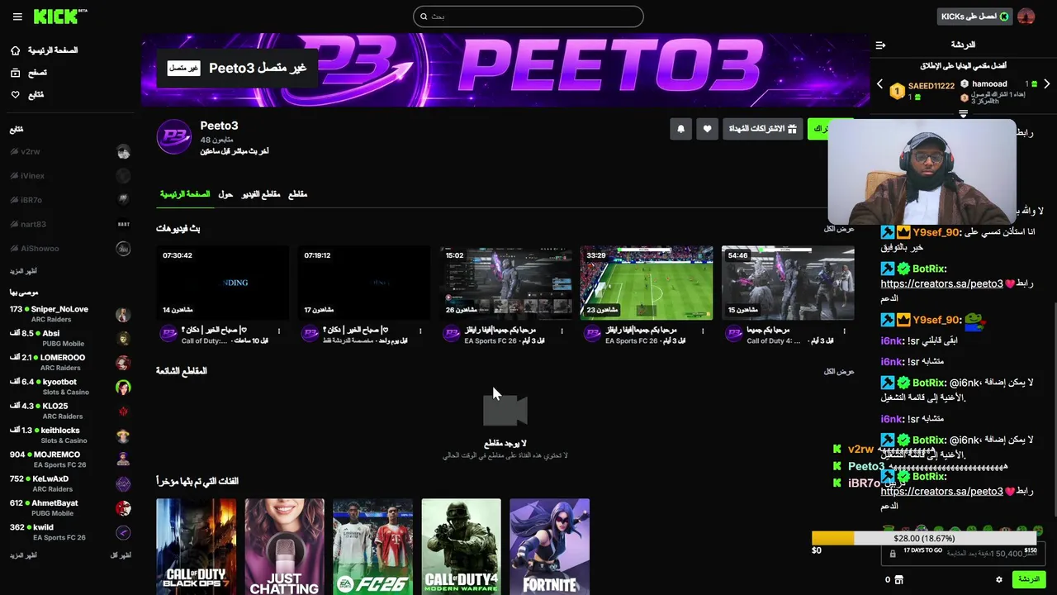
Task: Open options menu for the 15:02 video
Action: click(562, 331)
